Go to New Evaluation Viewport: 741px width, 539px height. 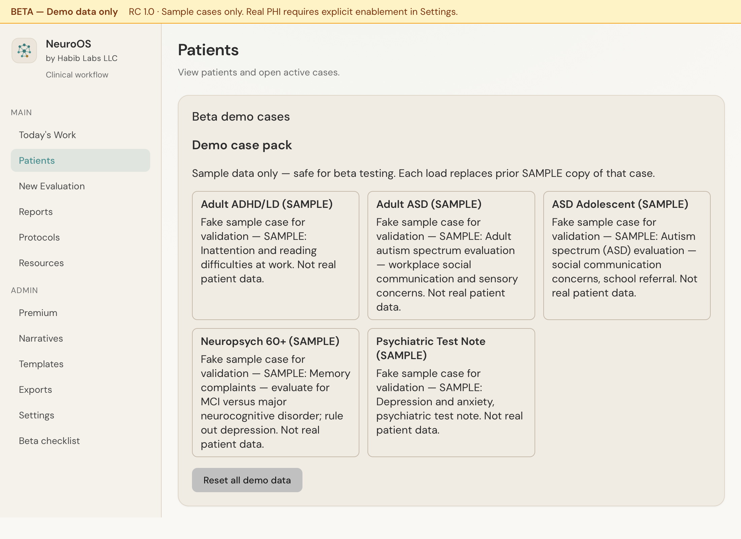tap(80, 186)
